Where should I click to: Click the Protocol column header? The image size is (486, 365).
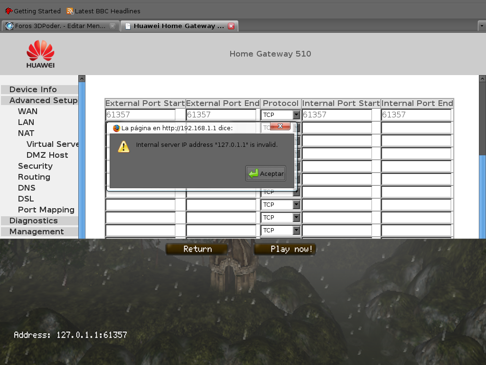tap(280, 103)
